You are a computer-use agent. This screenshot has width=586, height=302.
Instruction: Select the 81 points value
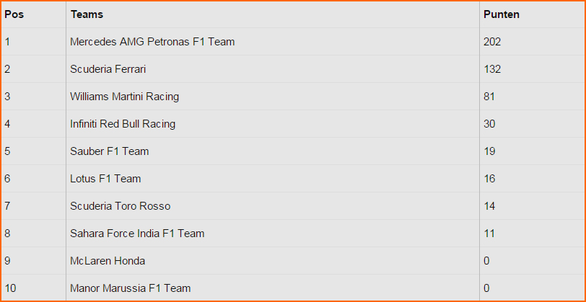coord(489,97)
